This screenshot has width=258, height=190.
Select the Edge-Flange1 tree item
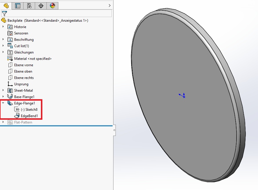[x=24, y=103]
